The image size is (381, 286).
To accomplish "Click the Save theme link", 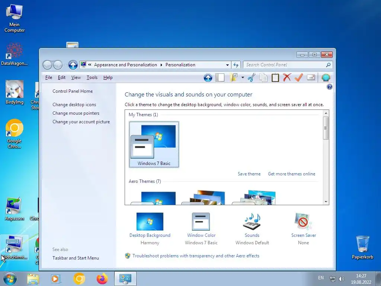I will pos(249,174).
